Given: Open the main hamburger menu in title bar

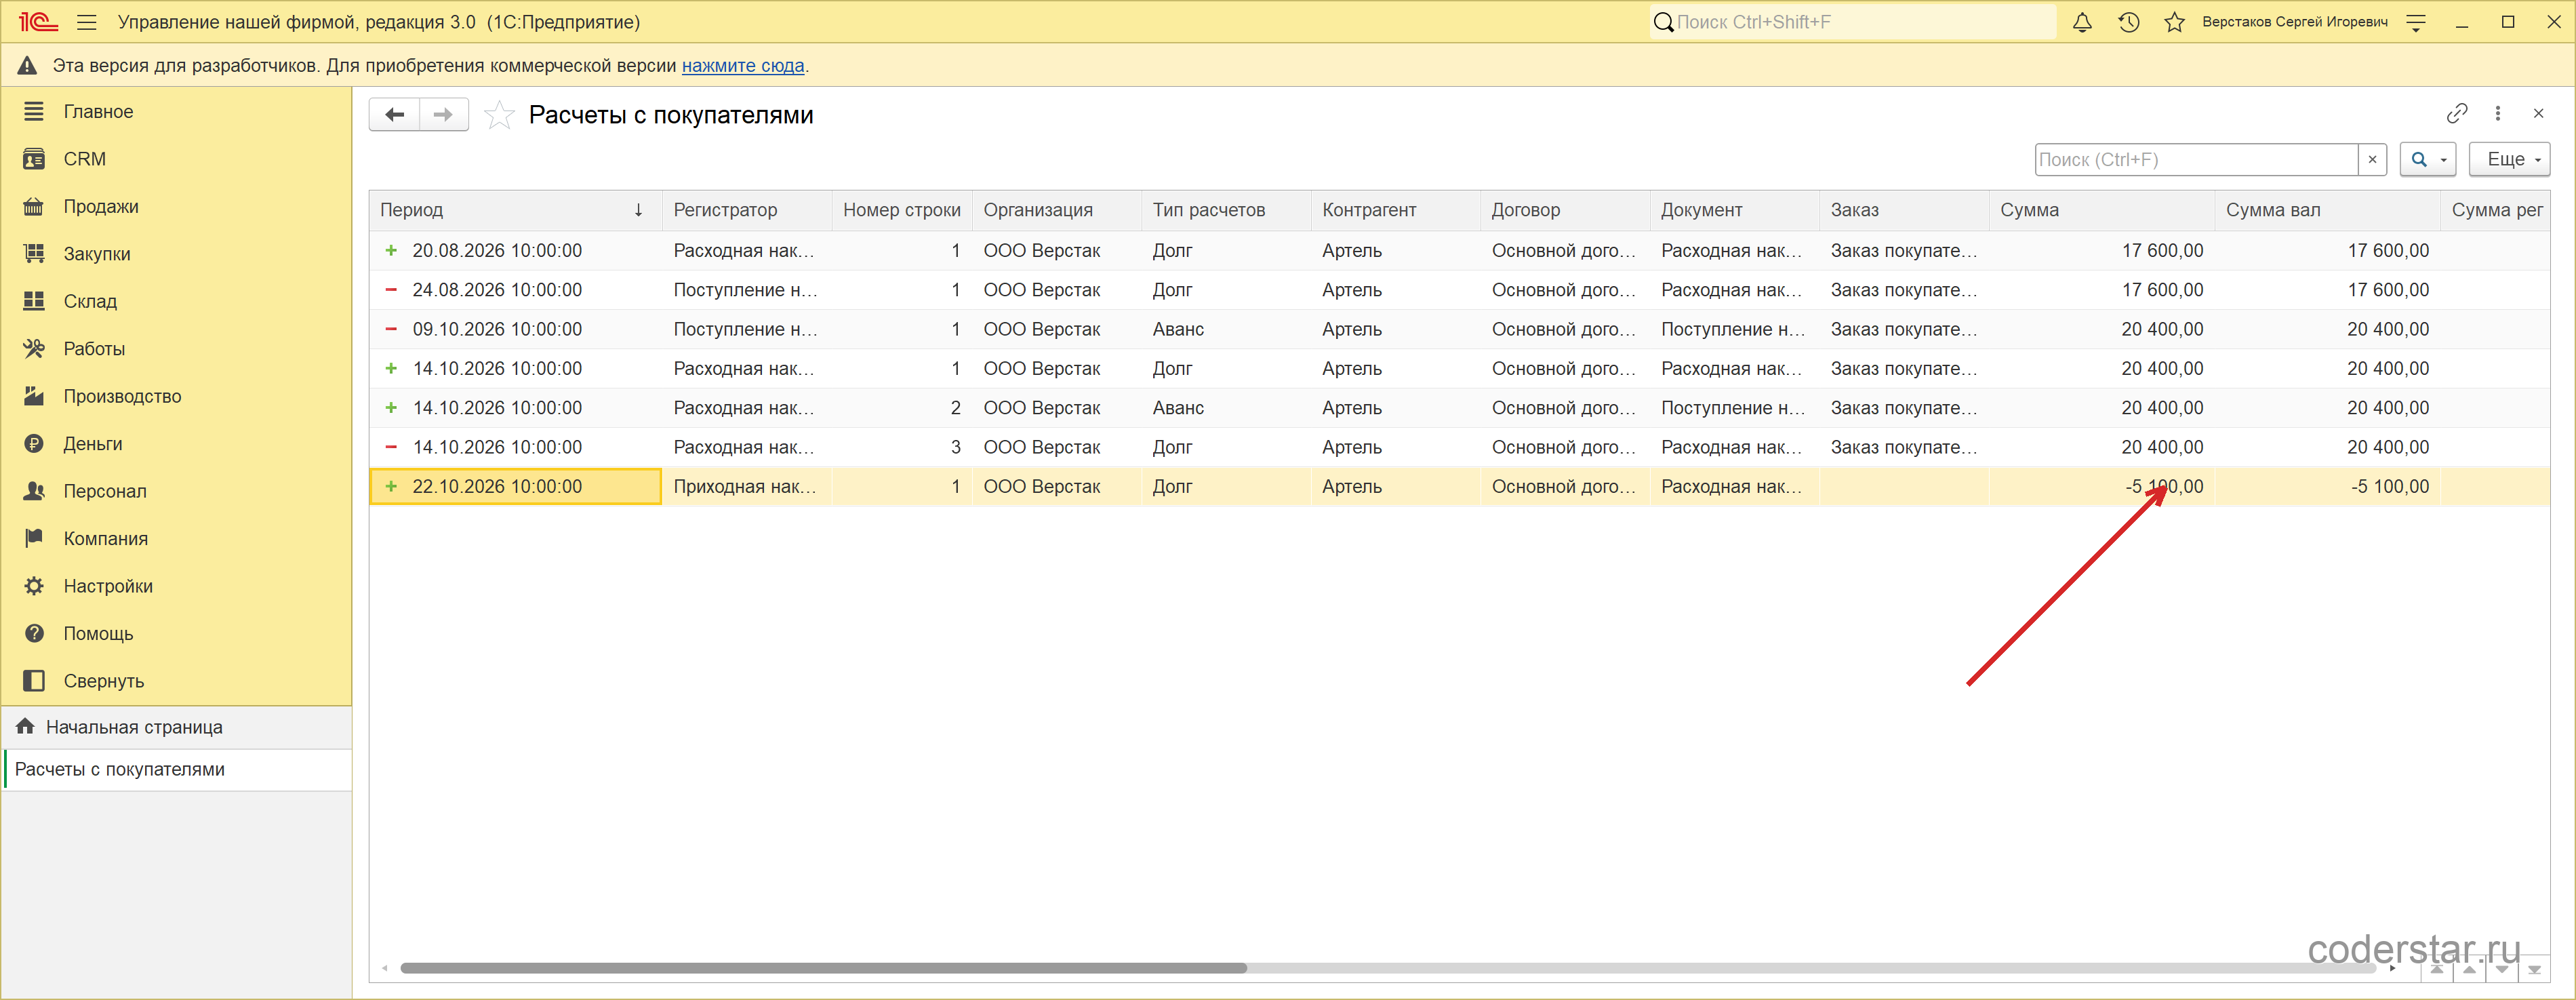Looking at the screenshot, I should coord(87,22).
